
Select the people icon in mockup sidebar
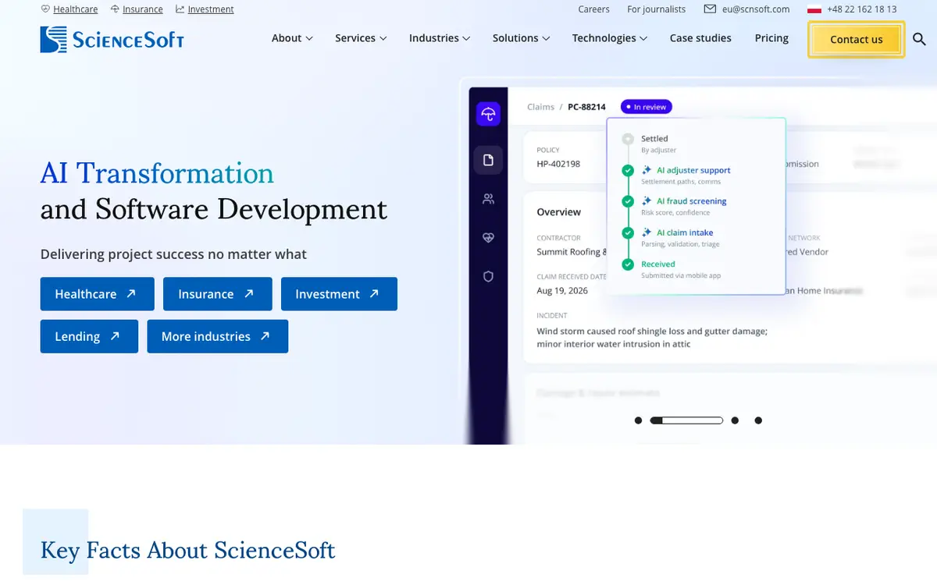[488, 199]
